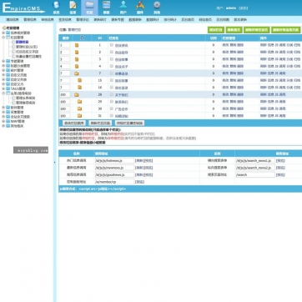This screenshot has height=302, width=302.
Task: Tick the checkbox for 创业故事 (ID 3)
Action: [x=112, y=59]
